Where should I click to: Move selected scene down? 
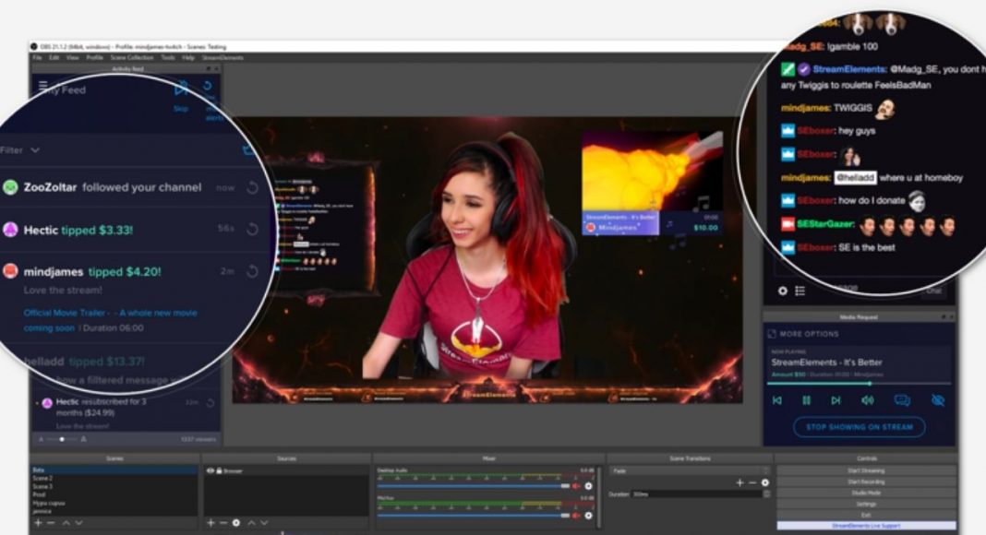[78, 522]
